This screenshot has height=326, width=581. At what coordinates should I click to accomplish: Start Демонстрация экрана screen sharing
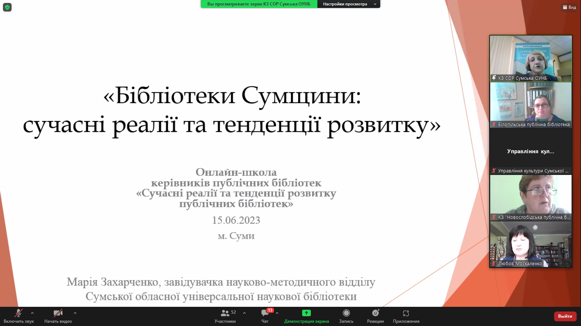point(306,316)
